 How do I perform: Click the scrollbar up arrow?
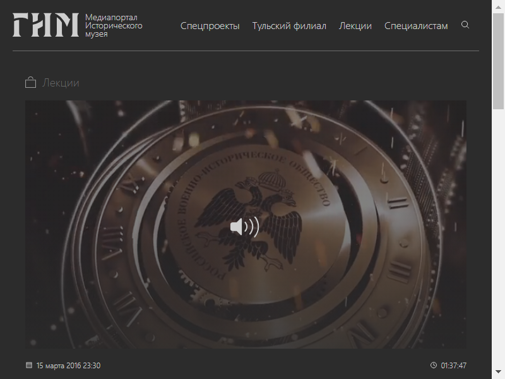click(498, 7)
